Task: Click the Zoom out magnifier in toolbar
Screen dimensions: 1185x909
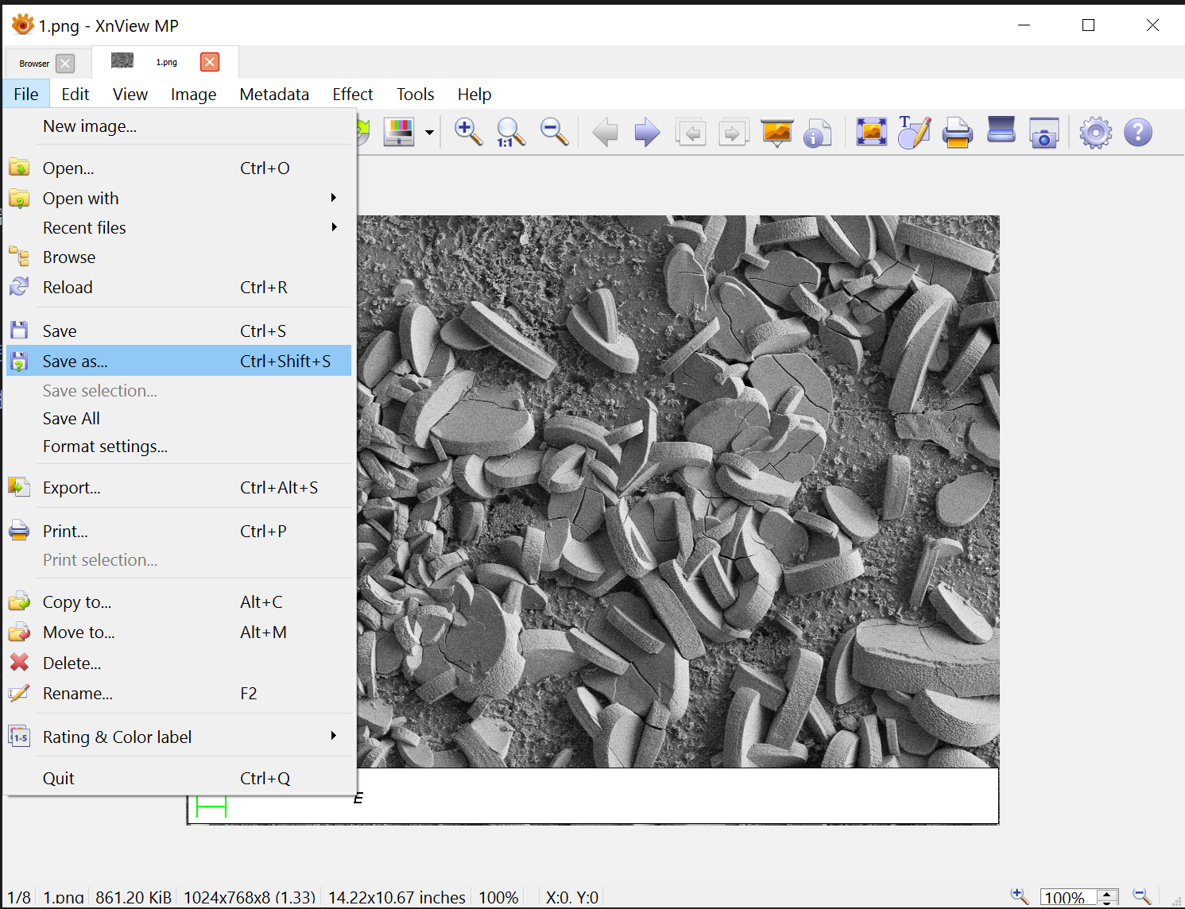Action: coord(554,132)
